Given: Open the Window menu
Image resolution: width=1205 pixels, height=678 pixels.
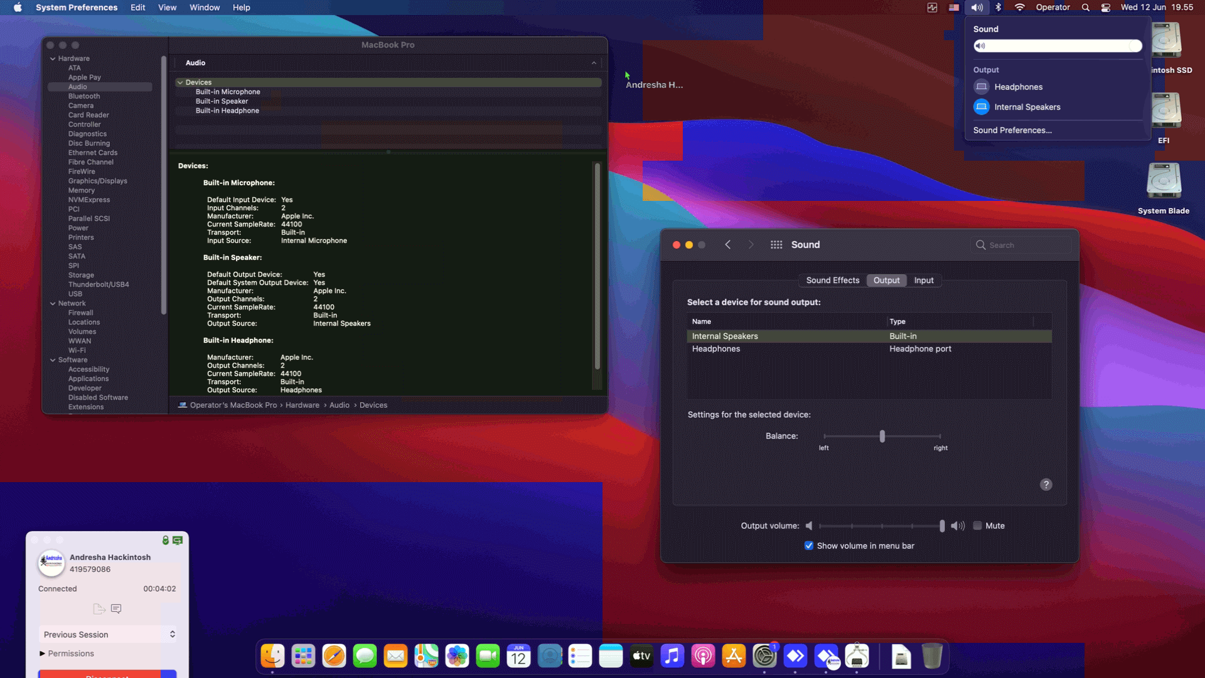Looking at the screenshot, I should 205,8.
